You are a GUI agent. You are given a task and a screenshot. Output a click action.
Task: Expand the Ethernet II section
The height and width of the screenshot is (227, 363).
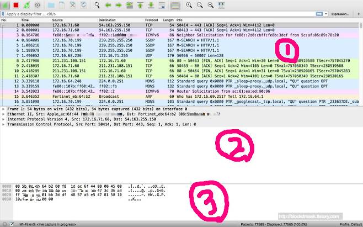click(2, 115)
